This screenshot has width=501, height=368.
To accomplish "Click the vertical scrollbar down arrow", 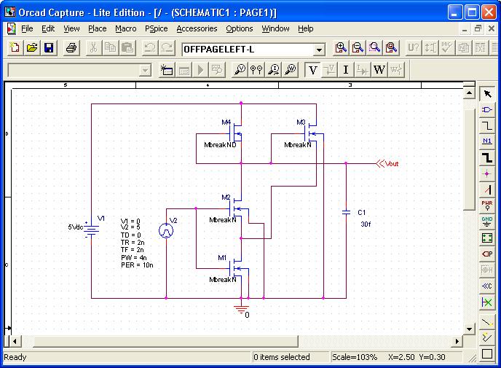I will coord(469,329).
